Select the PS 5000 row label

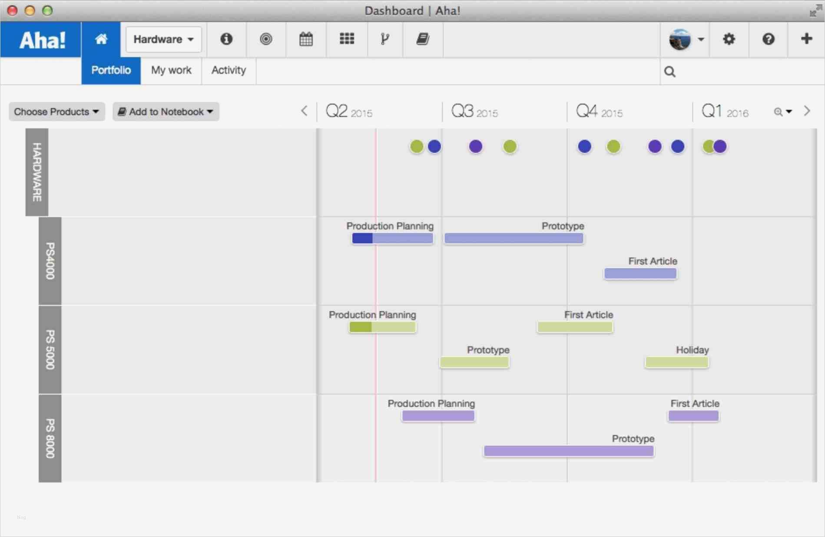[50, 350]
